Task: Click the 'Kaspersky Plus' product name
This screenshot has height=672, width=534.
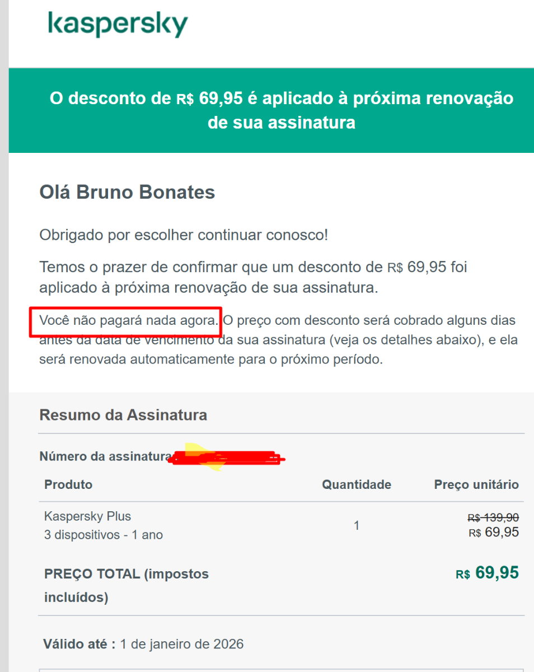Action: [87, 516]
